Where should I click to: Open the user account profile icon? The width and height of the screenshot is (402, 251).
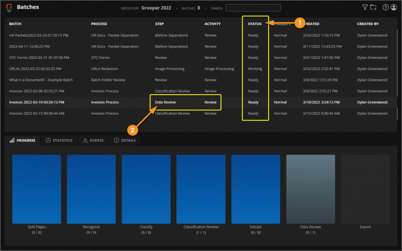tap(394, 8)
